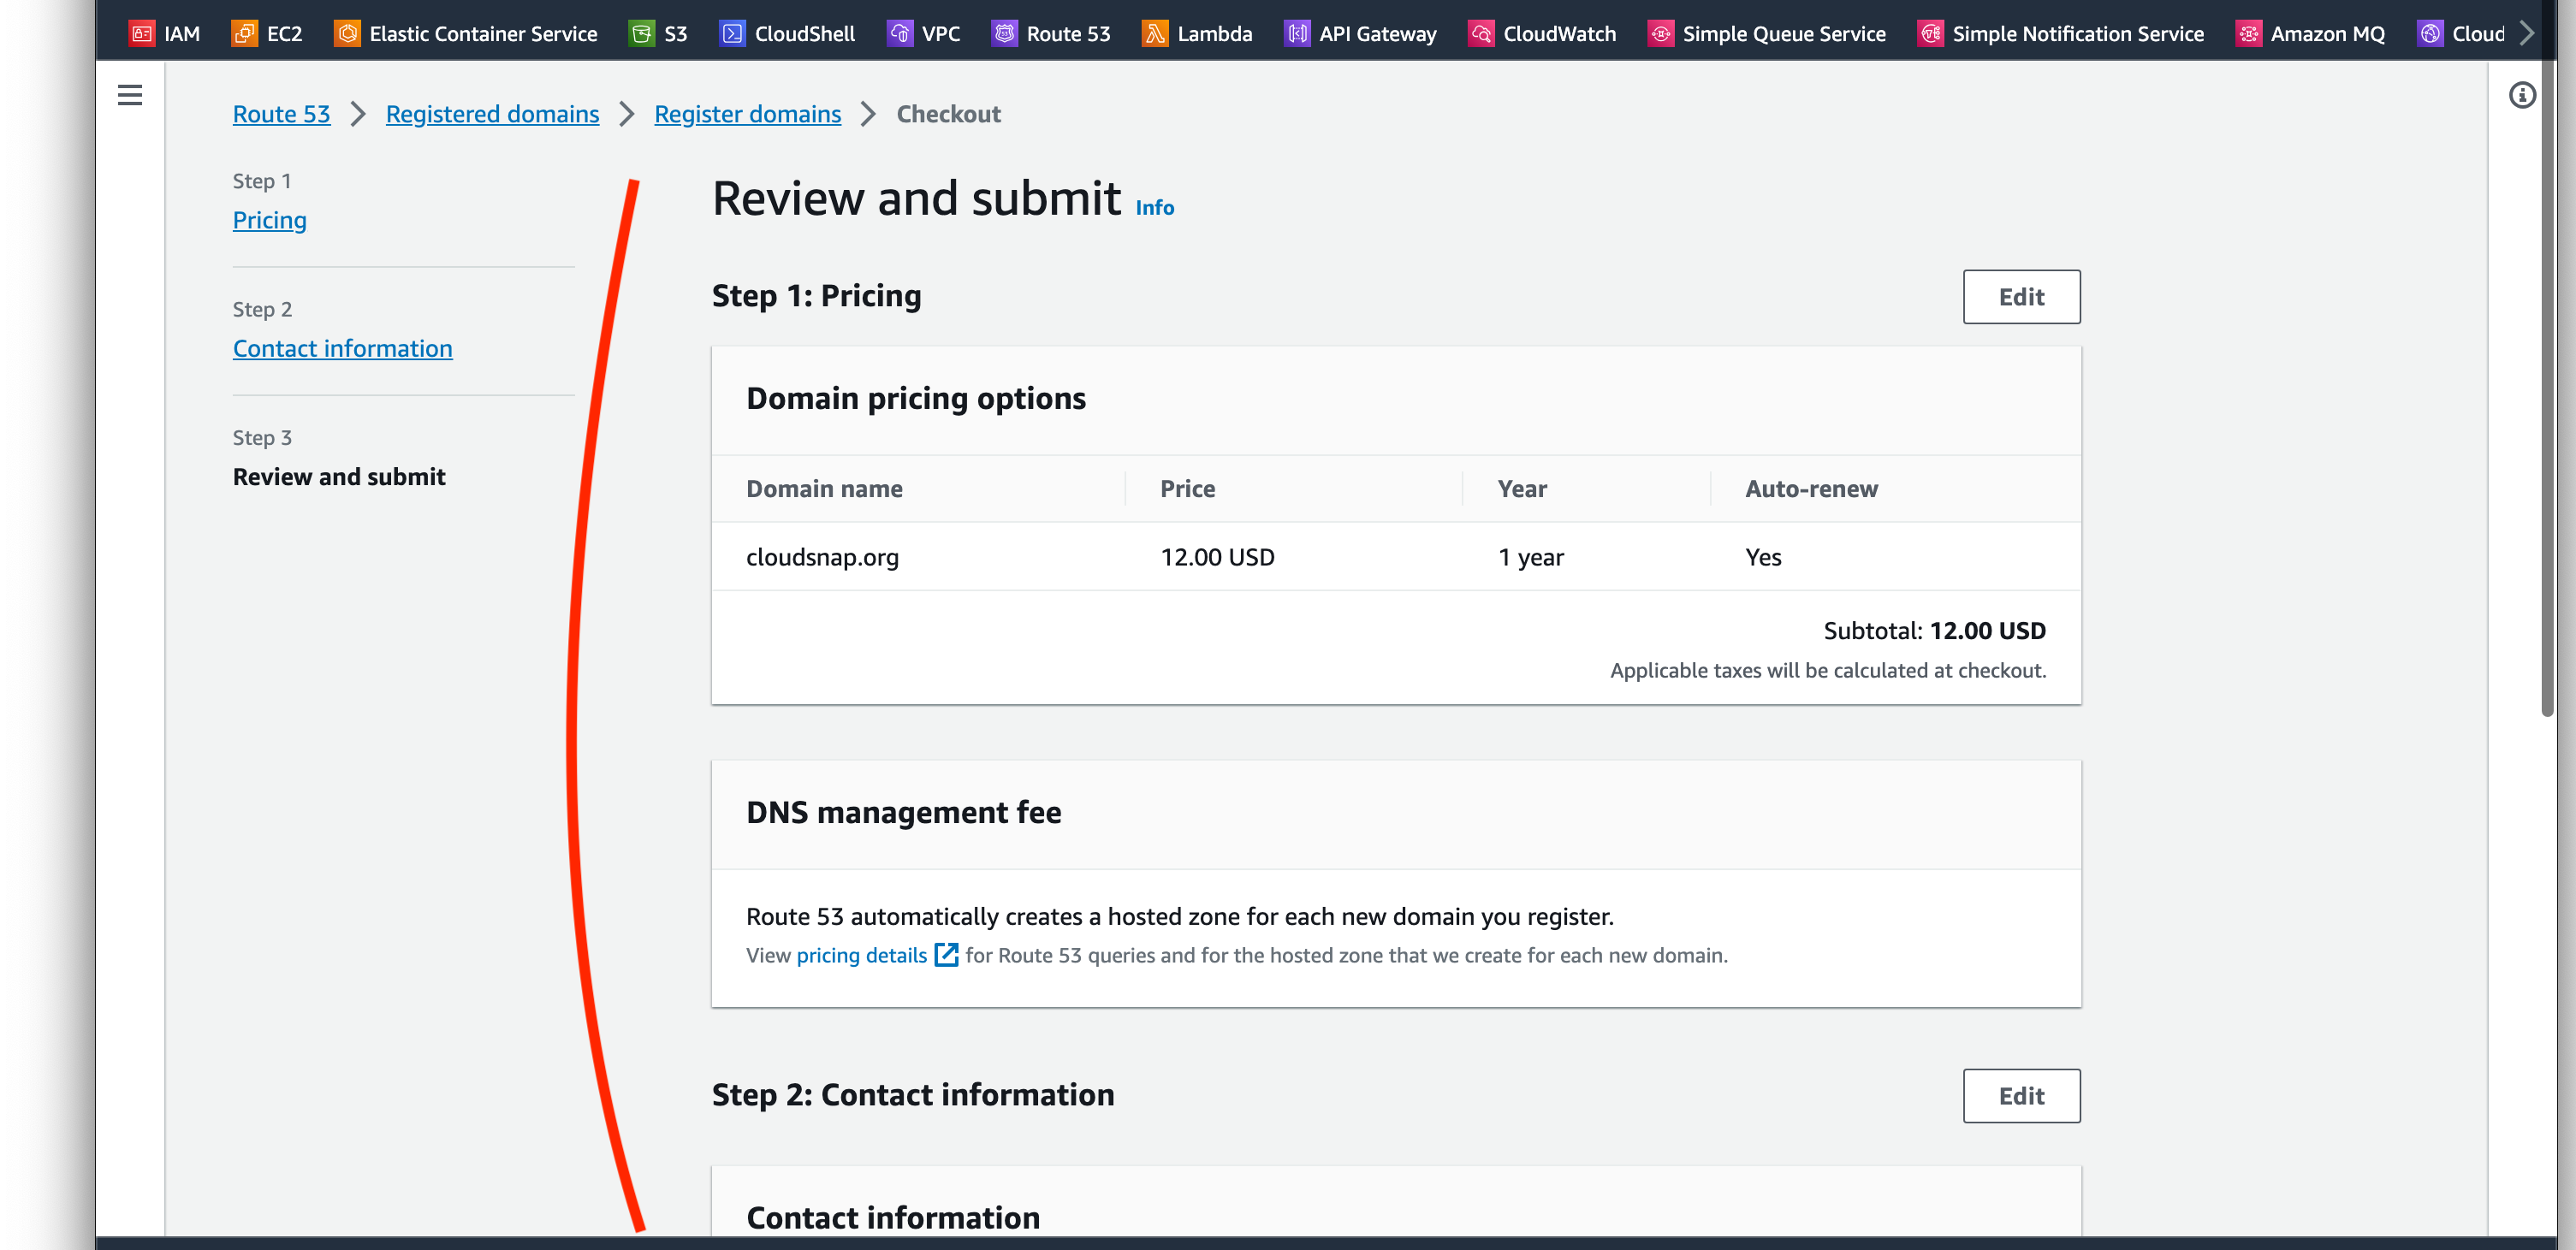Launch the CloudShell shortcut icon
This screenshot has width=2576, height=1250.
pos(733,33)
